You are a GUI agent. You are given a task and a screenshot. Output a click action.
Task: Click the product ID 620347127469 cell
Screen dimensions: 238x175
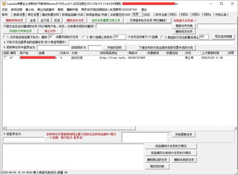point(137,58)
